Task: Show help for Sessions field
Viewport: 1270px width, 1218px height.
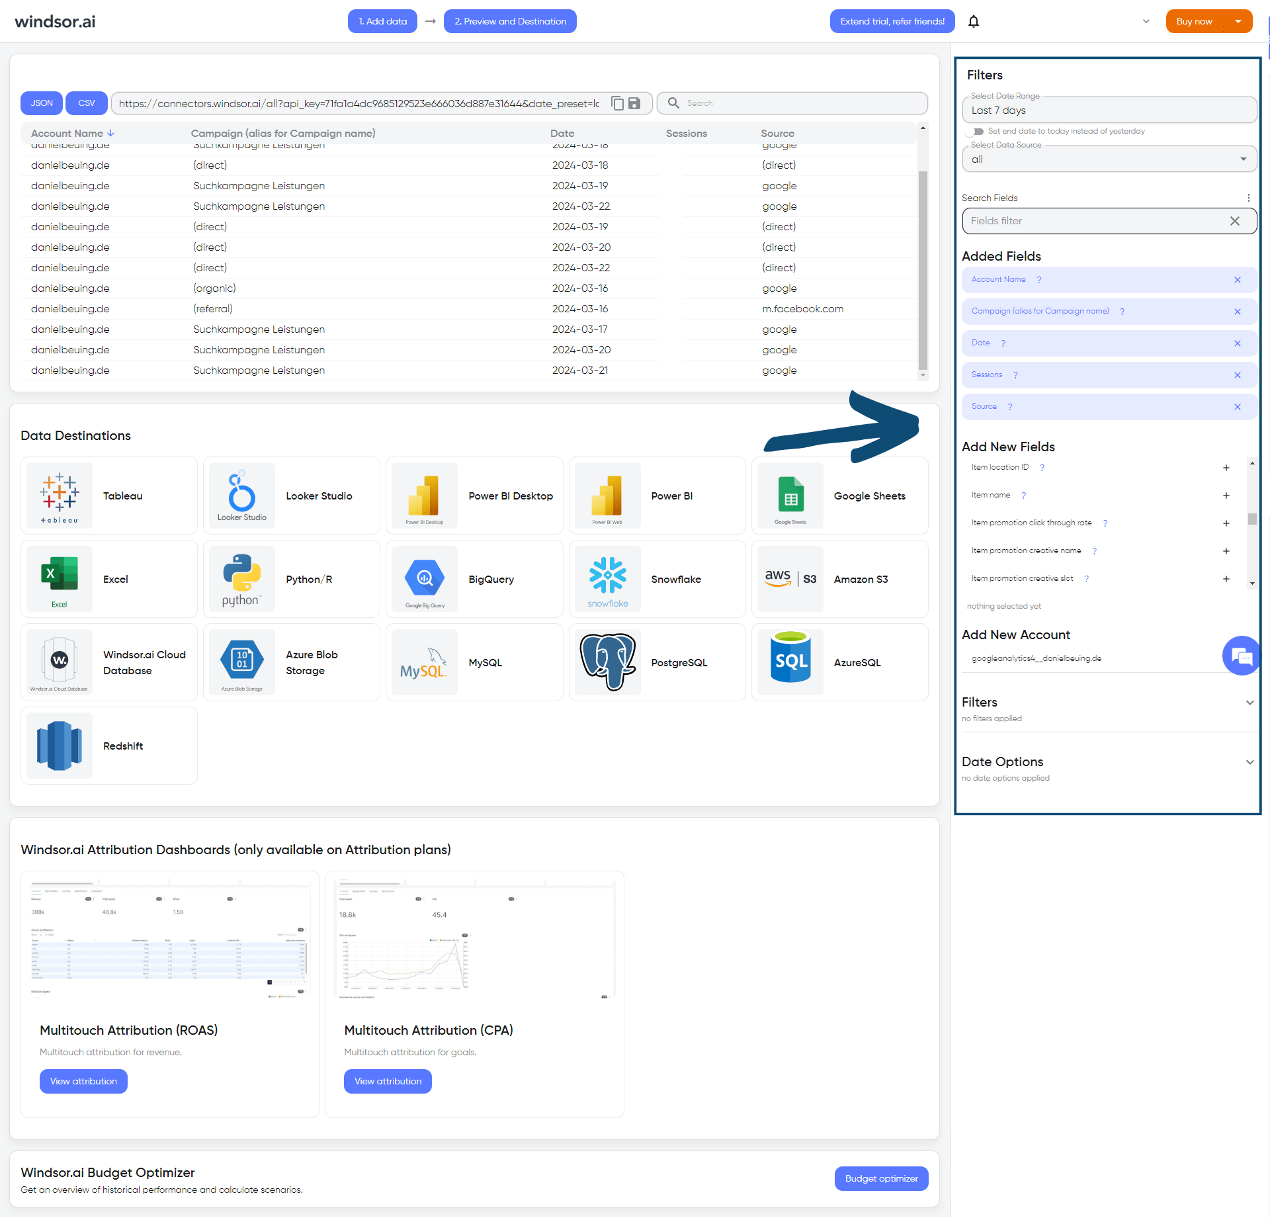Action: pyautogui.click(x=1015, y=375)
